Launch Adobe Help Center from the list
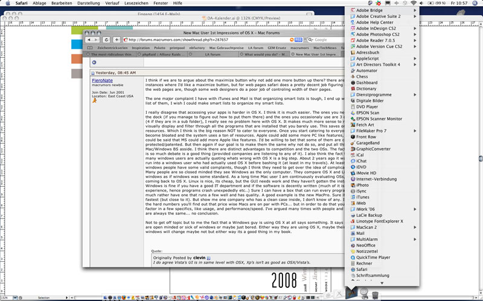 (x=382, y=22)
